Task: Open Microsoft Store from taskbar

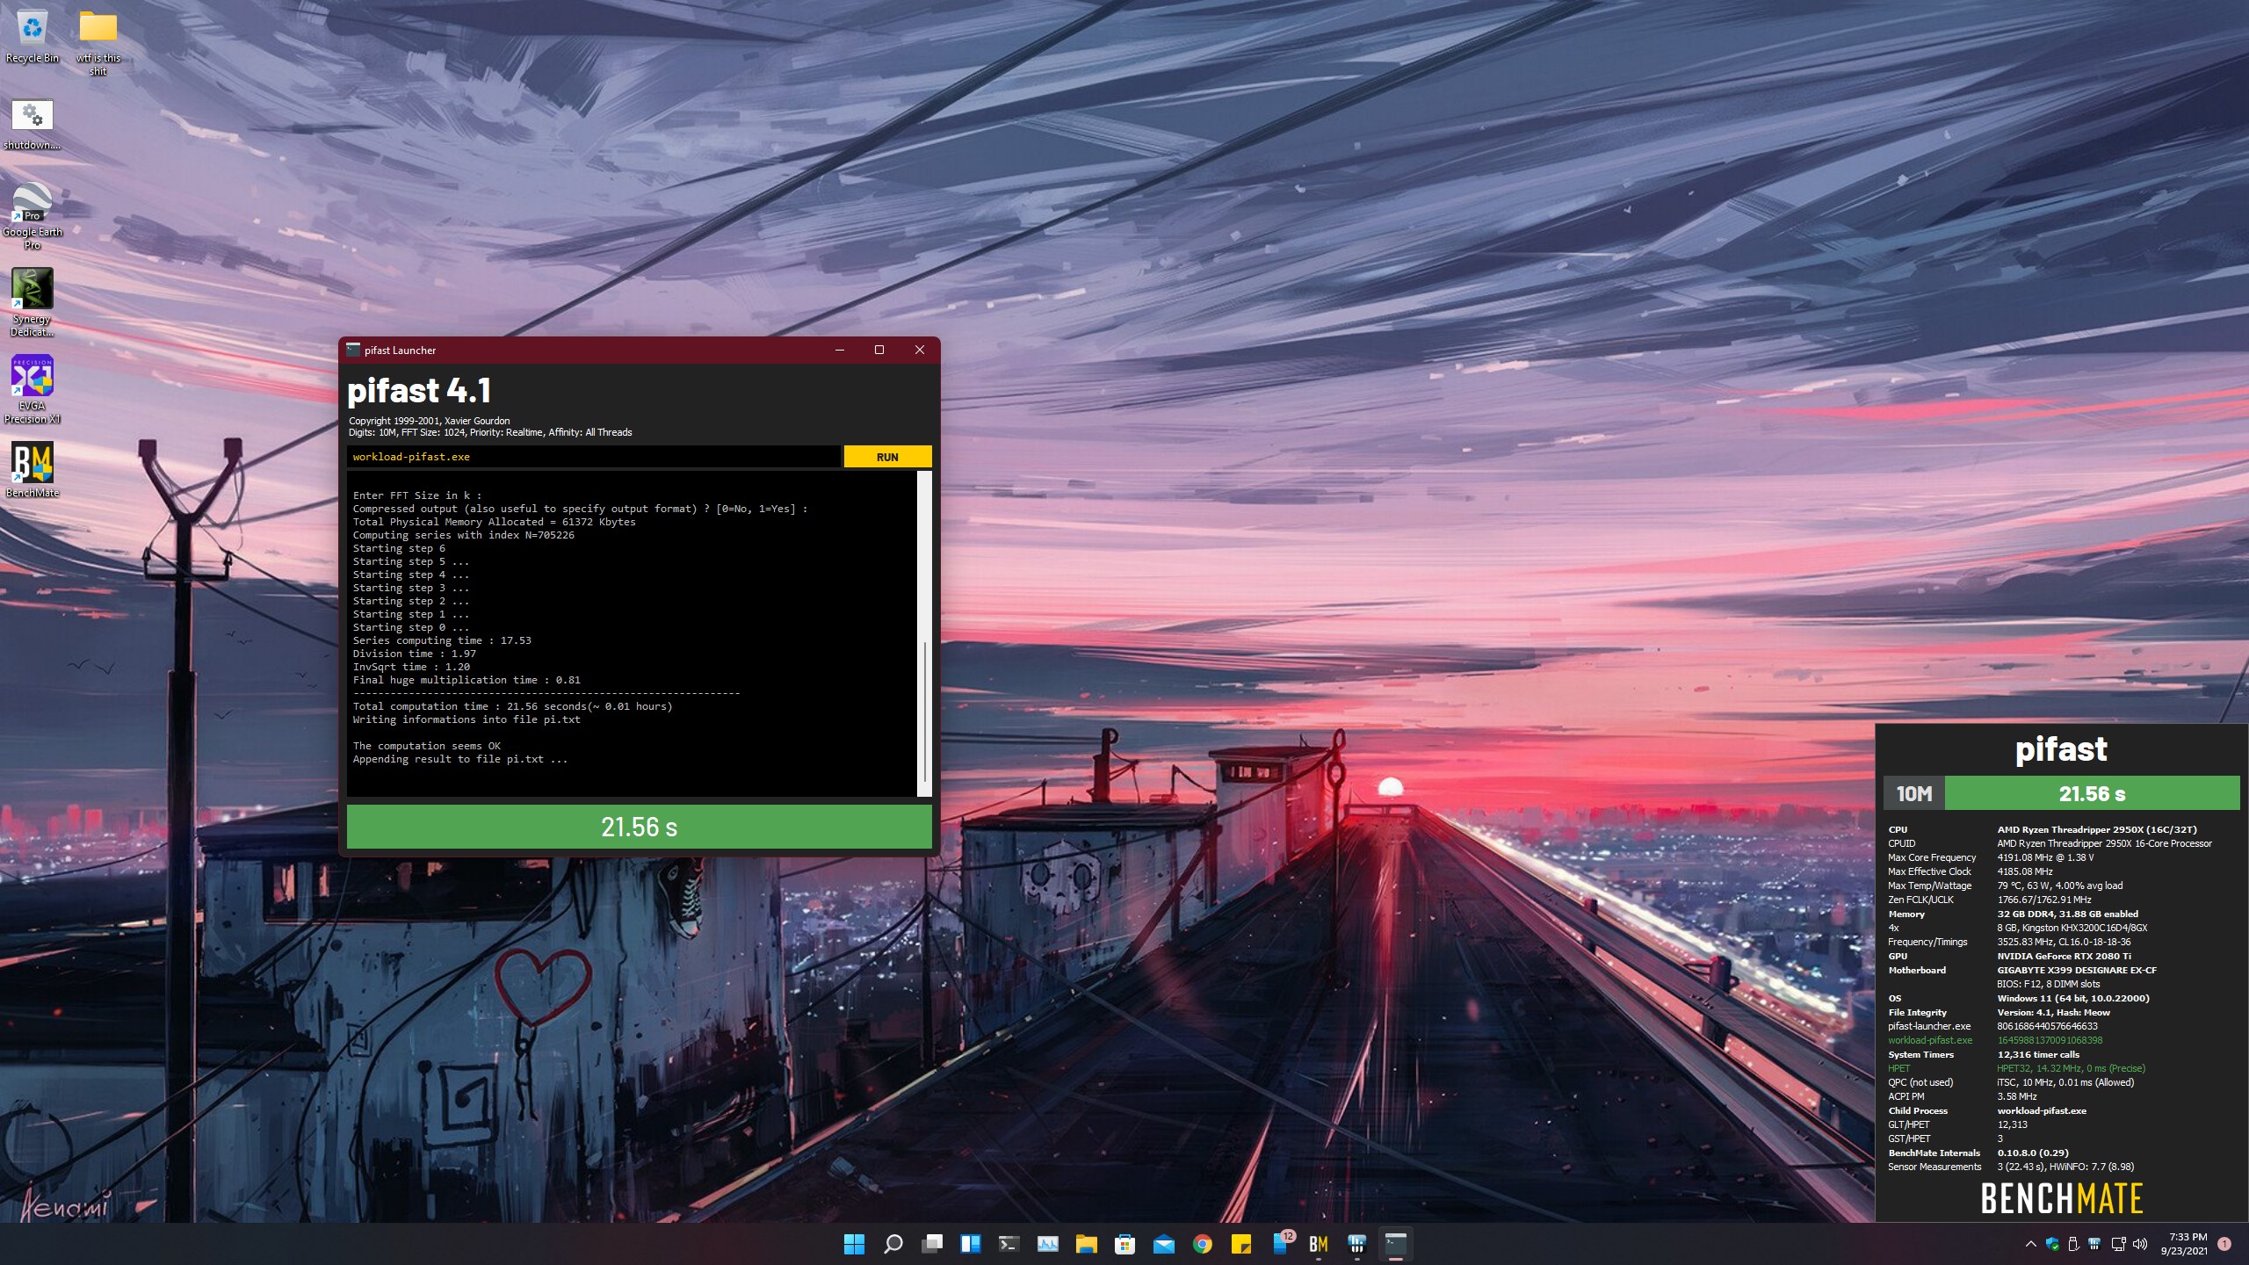Action: click(x=1124, y=1244)
